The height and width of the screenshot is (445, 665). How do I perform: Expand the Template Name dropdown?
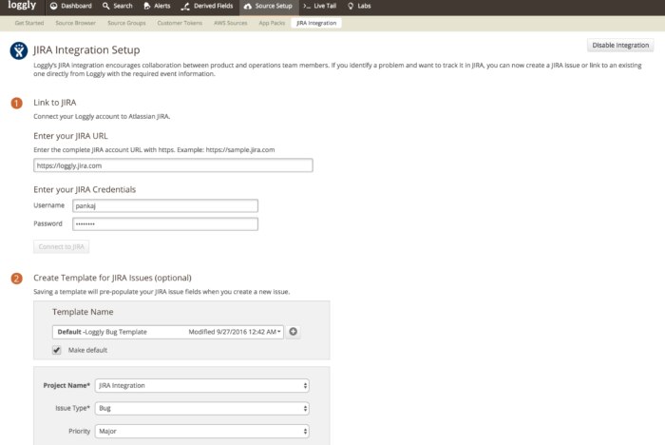click(x=169, y=332)
